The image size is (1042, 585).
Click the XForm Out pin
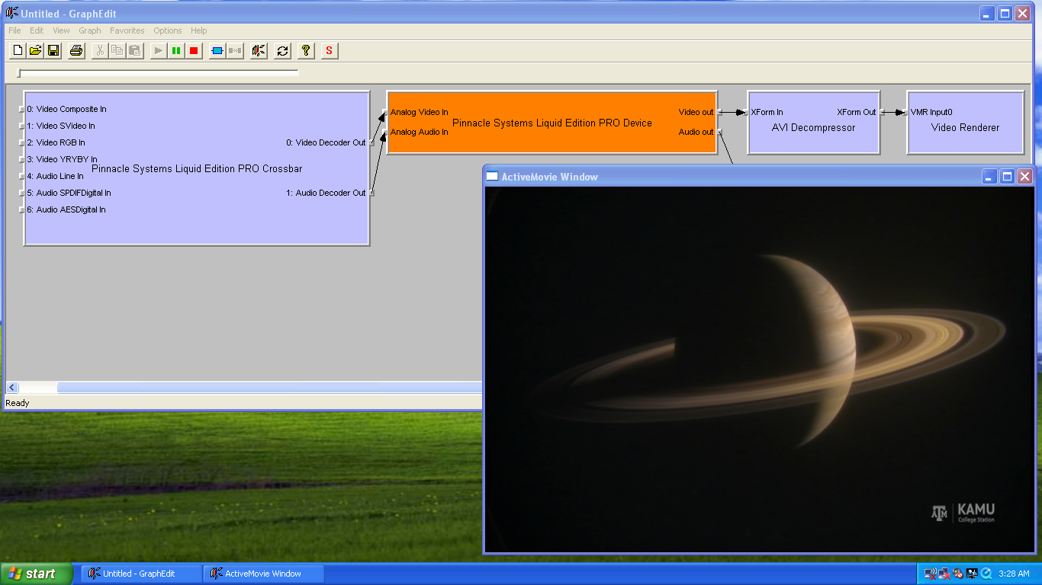[882, 112]
